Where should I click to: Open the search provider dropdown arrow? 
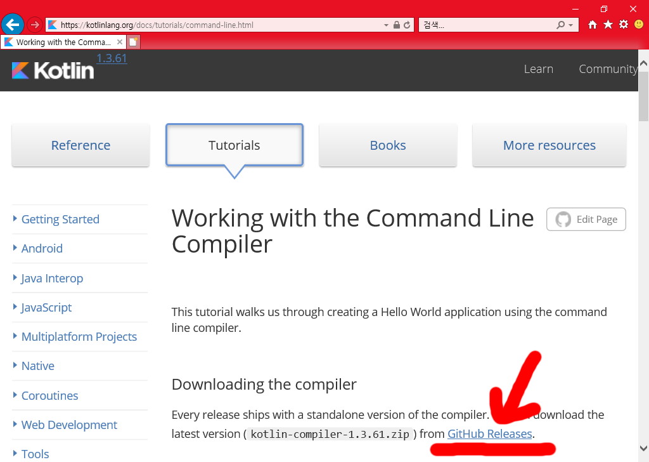571,25
